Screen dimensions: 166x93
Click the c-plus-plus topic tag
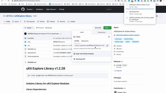pos(118,39)
